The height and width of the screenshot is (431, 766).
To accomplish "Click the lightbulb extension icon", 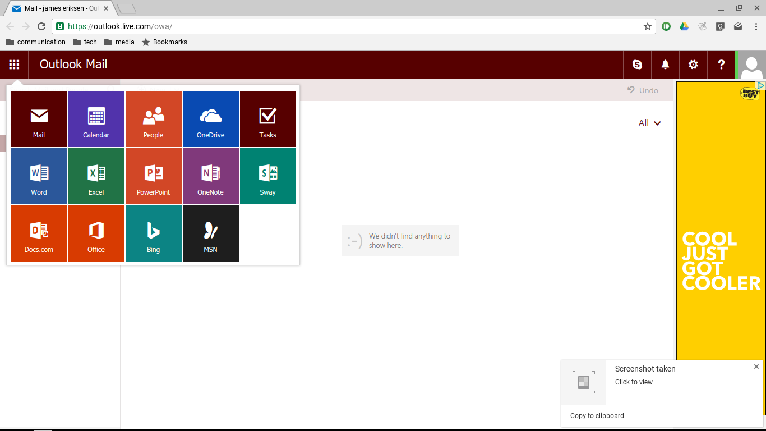I will point(720,26).
